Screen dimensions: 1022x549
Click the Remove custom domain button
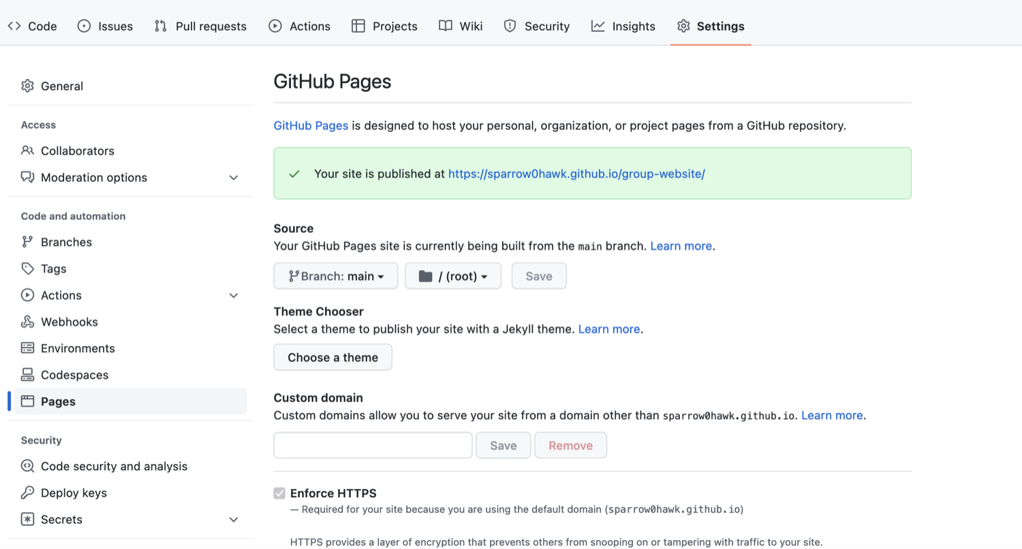click(x=571, y=445)
